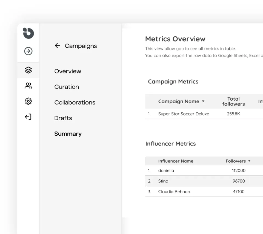The image size is (263, 234).
Task: Select the Summary menu item
Action: [68, 134]
